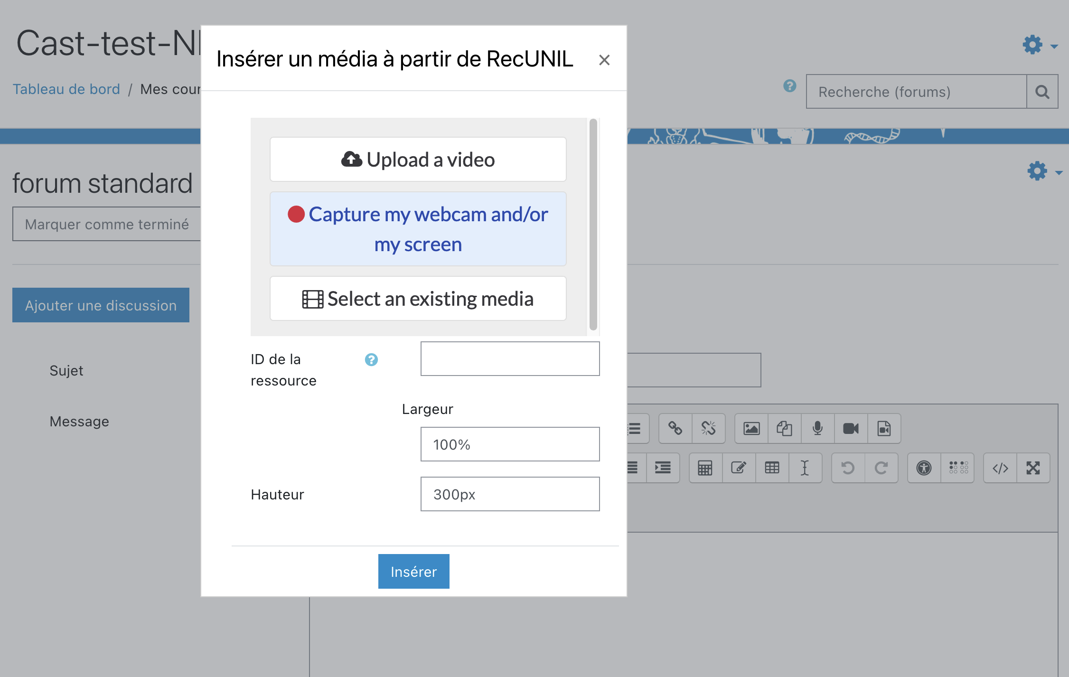Click the Upload a video option
Viewport: 1069px width, 677px height.
(x=418, y=160)
